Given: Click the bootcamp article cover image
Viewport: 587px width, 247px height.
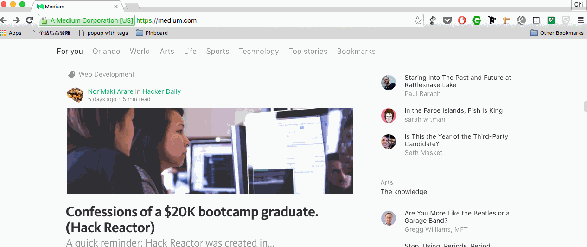Looking at the screenshot, I should tap(210, 151).
